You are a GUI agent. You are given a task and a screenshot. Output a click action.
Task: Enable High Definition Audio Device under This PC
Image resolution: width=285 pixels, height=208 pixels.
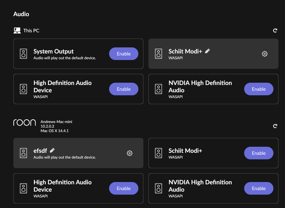[123, 89]
